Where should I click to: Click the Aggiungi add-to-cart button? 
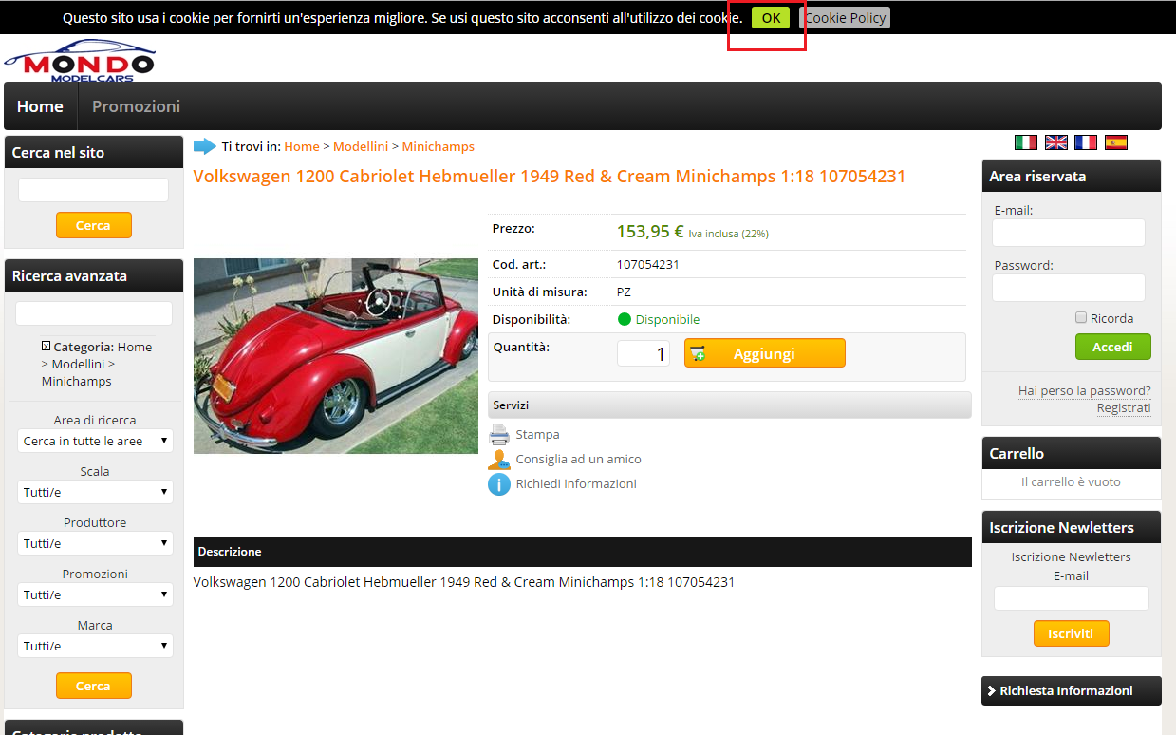pos(764,353)
